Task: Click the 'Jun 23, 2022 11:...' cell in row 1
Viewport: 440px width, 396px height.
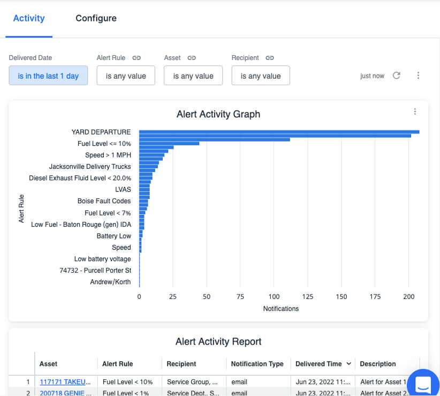Action: point(323,382)
